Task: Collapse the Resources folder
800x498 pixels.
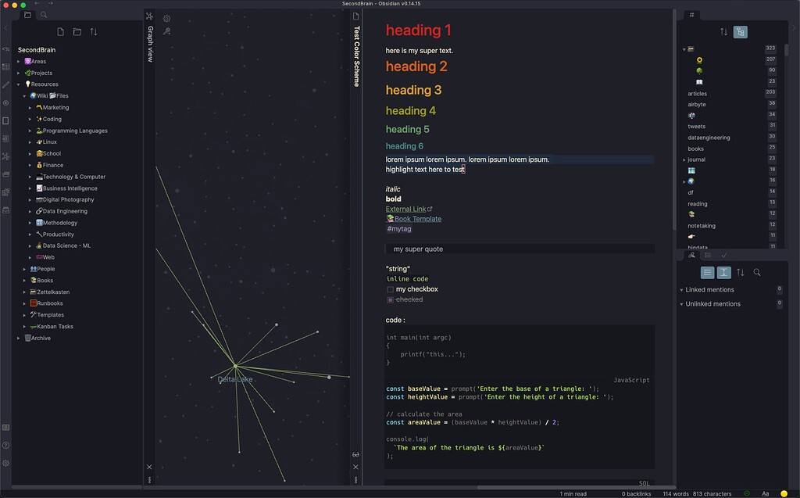Action: (19, 84)
